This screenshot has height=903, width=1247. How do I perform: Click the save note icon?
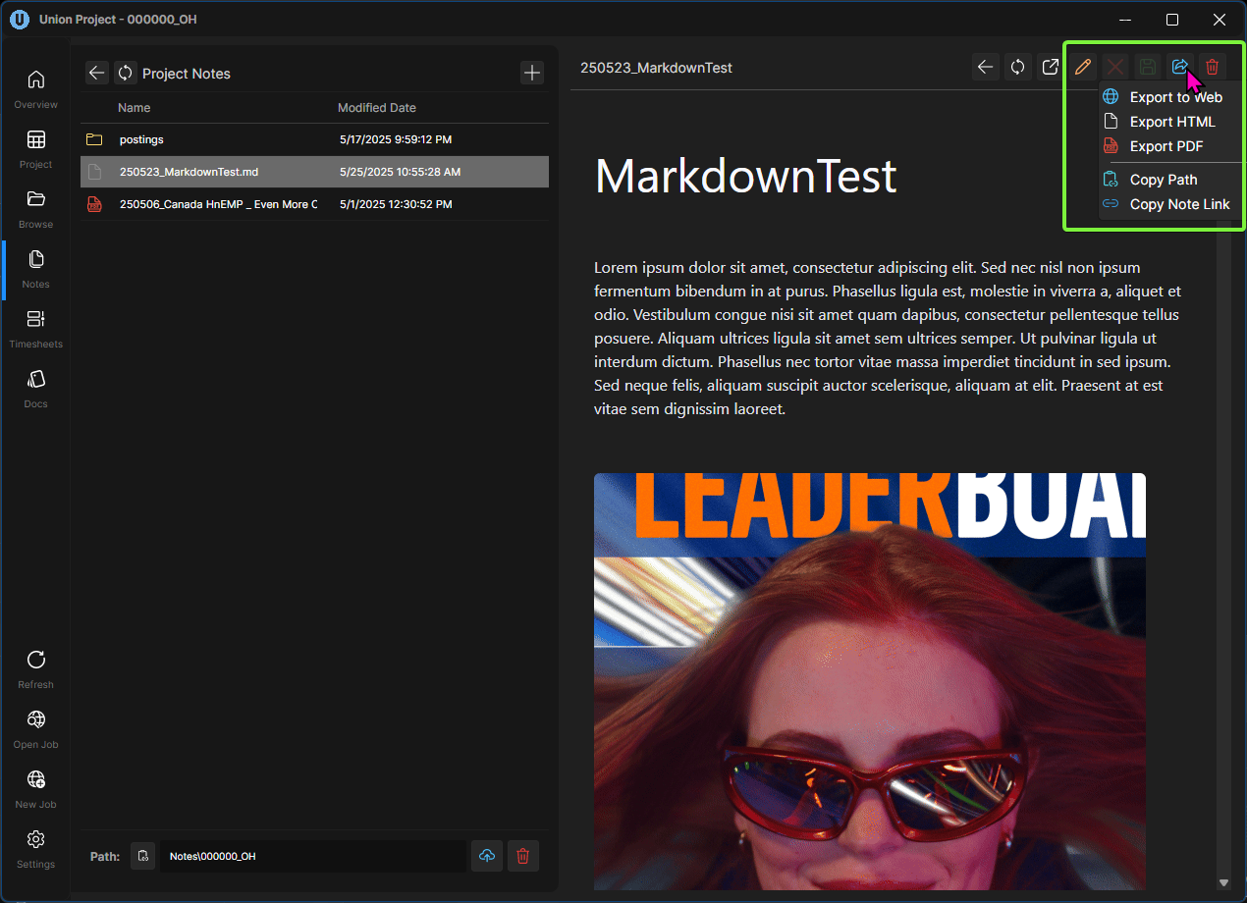[x=1148, y=67]
